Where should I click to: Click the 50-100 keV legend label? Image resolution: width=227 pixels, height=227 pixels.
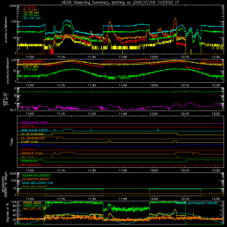tap(32, 18)
